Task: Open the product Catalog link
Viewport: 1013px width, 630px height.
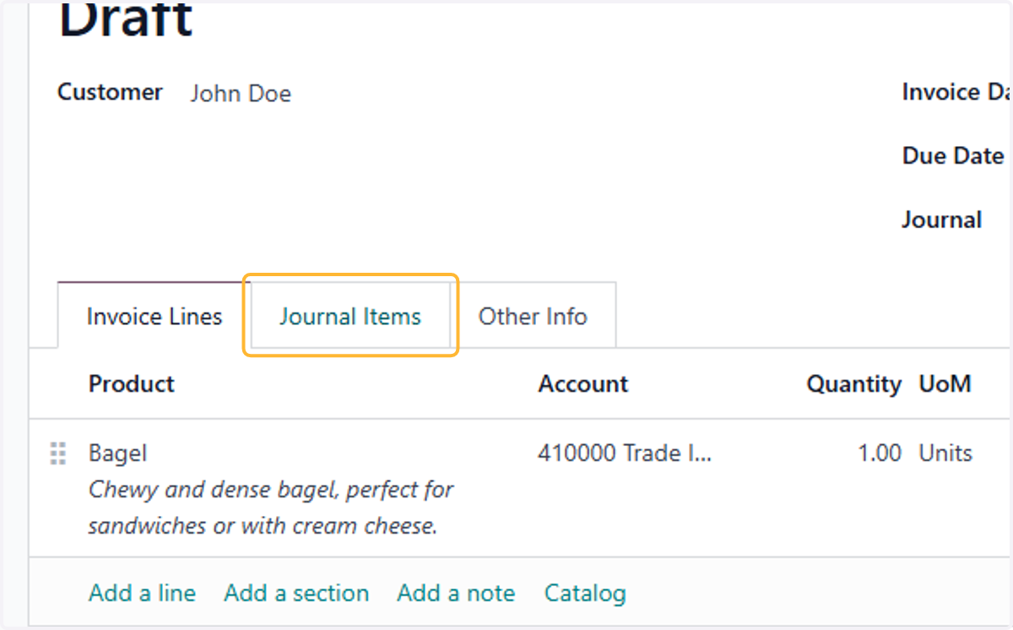Action: point(585,593)
